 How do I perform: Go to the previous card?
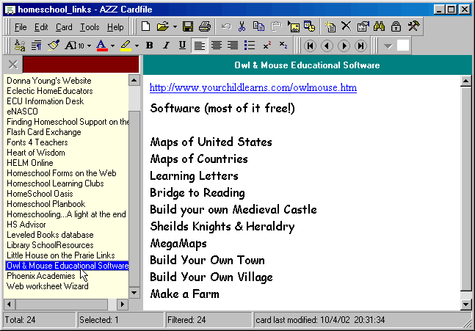pos(327,46)
